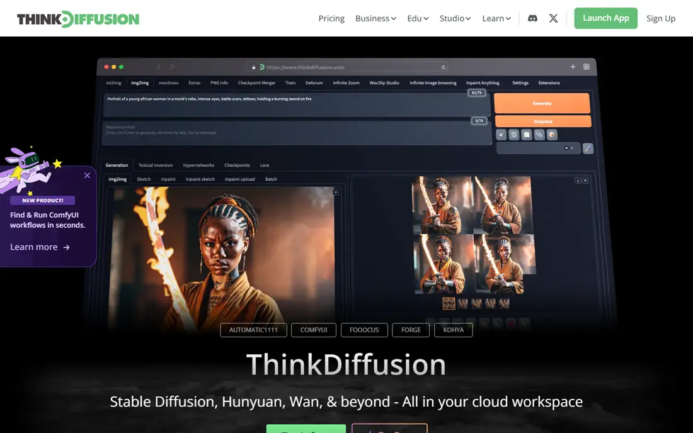
Task: Switch to Textual Inversion tab
Action: click(x=156, y=165)
